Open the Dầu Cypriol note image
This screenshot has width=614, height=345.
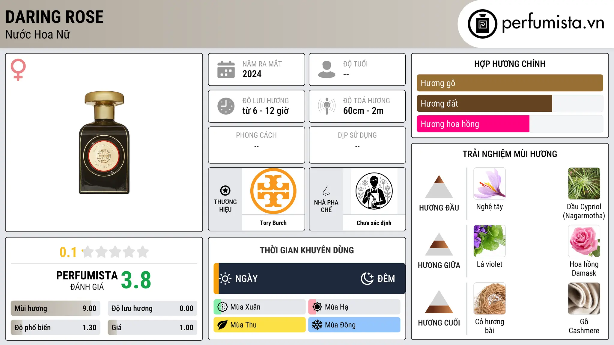pyautogui.click(x=584, y=184)
